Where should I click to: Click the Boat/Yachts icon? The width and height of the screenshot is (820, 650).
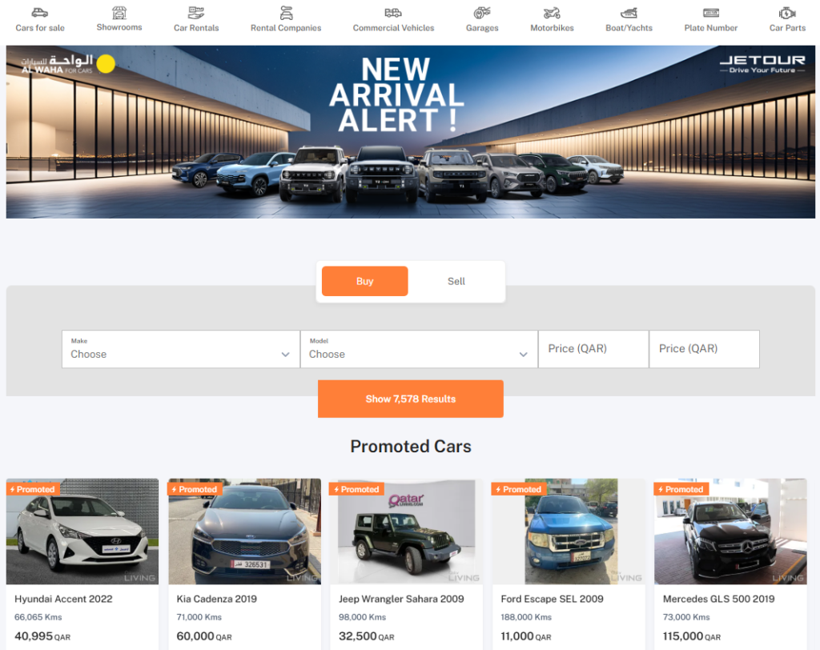629,13
